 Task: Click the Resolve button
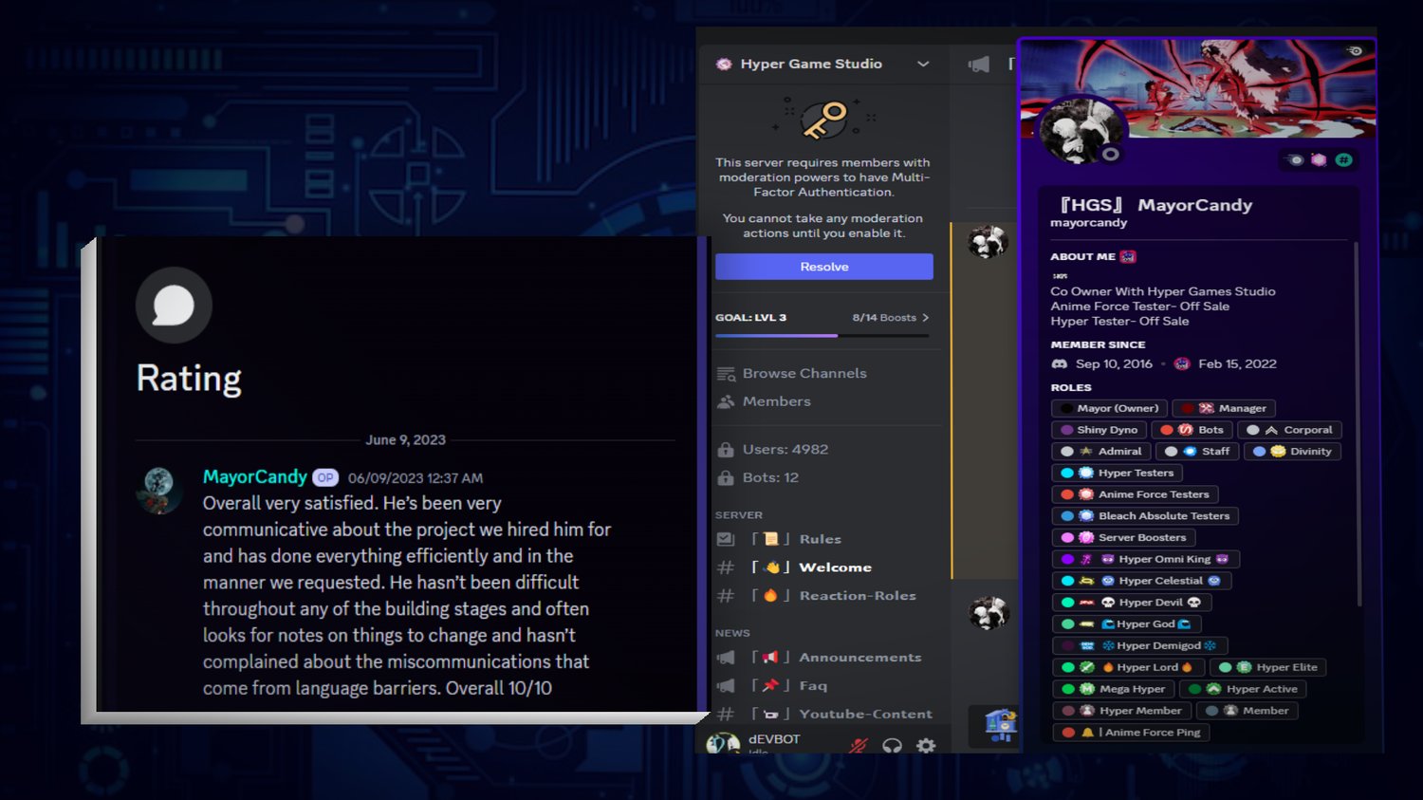[x=823, y=267]
